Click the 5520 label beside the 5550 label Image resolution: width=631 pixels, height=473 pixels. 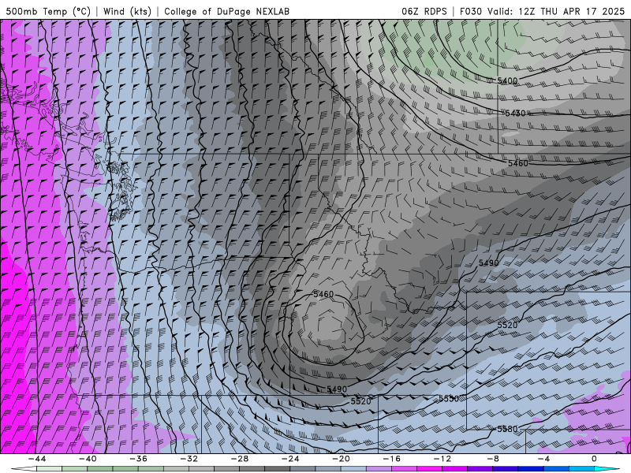pos(361,401)
